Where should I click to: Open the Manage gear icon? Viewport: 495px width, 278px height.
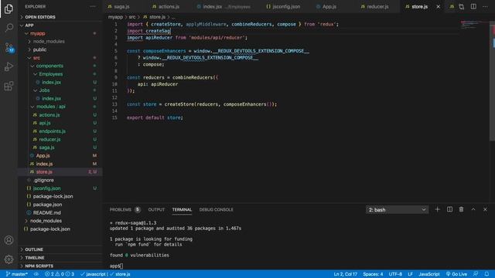coord(9,259)
